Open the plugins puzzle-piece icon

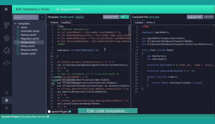[7, 50]
